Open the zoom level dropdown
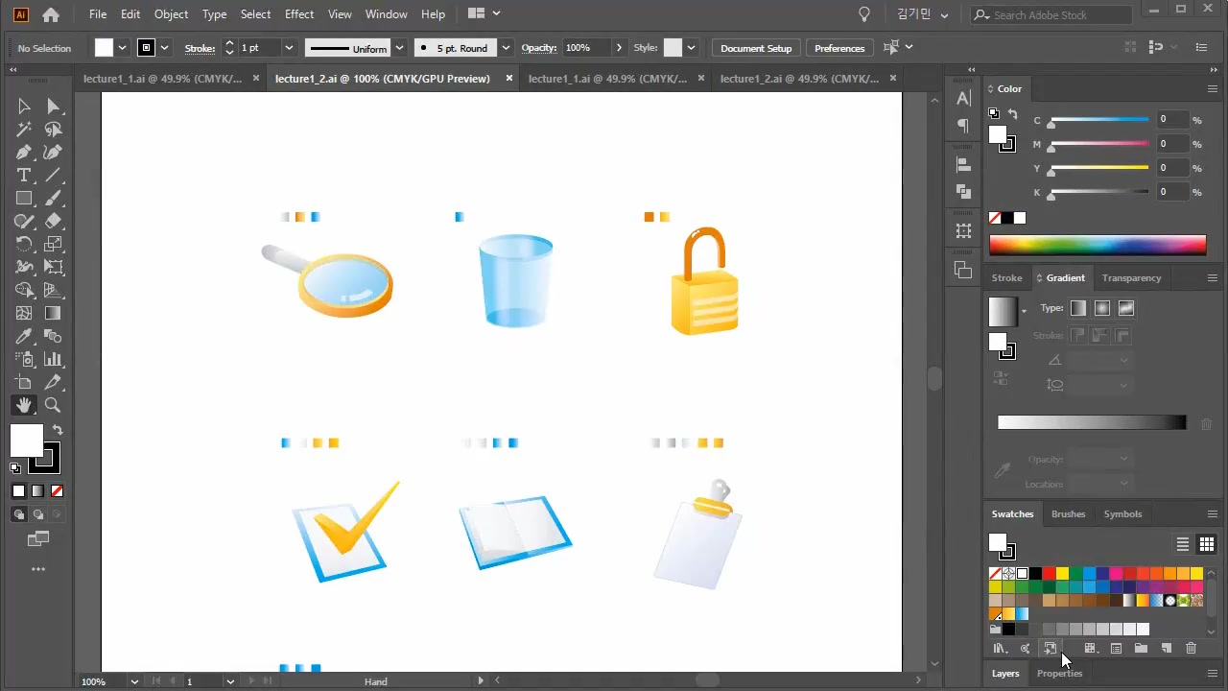The width and height of the screenshot is (1228, 691). [134, 681]
